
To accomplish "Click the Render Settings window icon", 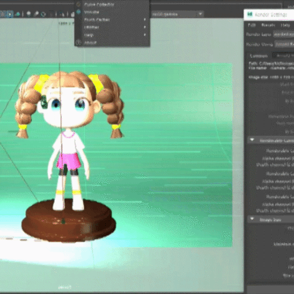I will tap(250, 14).
